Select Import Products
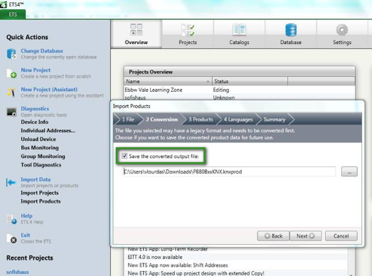 tap(41, 201)
